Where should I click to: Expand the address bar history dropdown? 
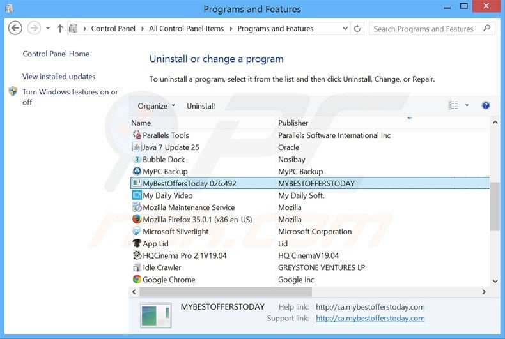coord(345,28)
